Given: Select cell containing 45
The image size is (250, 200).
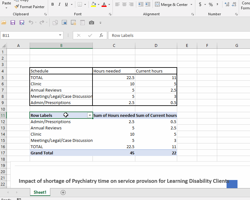Looking at the screenshot, I should 114,153.
